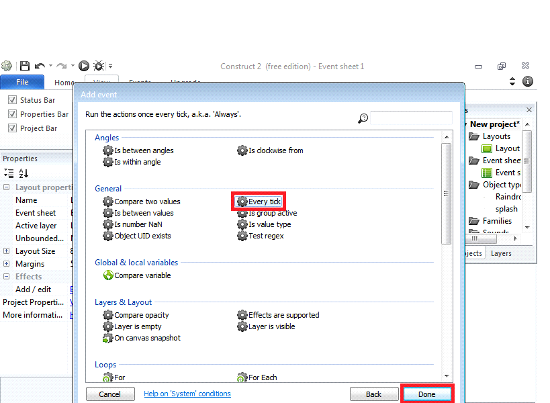Collapse the Layout properties section

coord(6,187)
